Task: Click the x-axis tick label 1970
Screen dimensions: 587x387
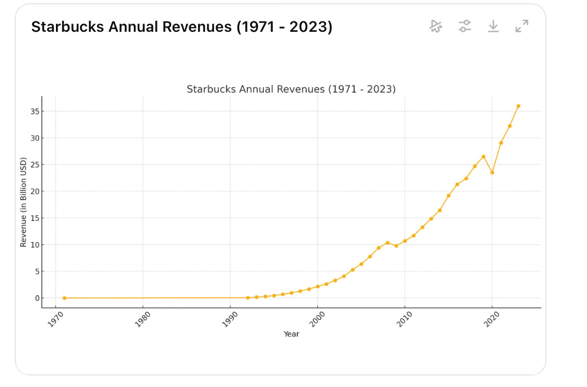Action: (x=55, y=320)
